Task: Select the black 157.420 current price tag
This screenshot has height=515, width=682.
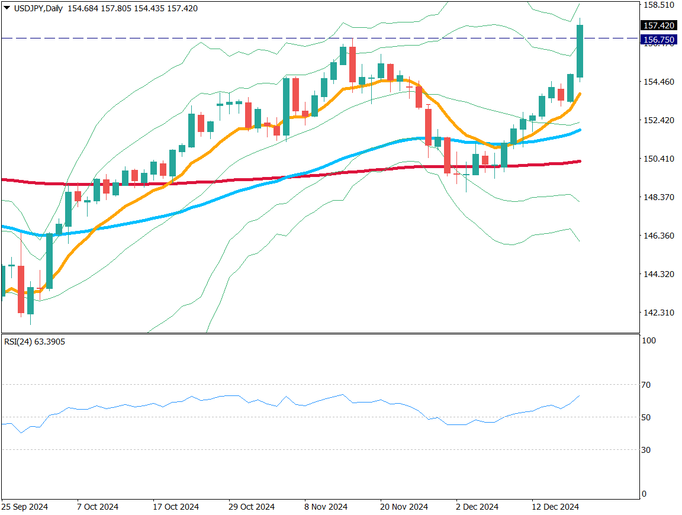Action: pyautogui.click(x=659, y=25)
